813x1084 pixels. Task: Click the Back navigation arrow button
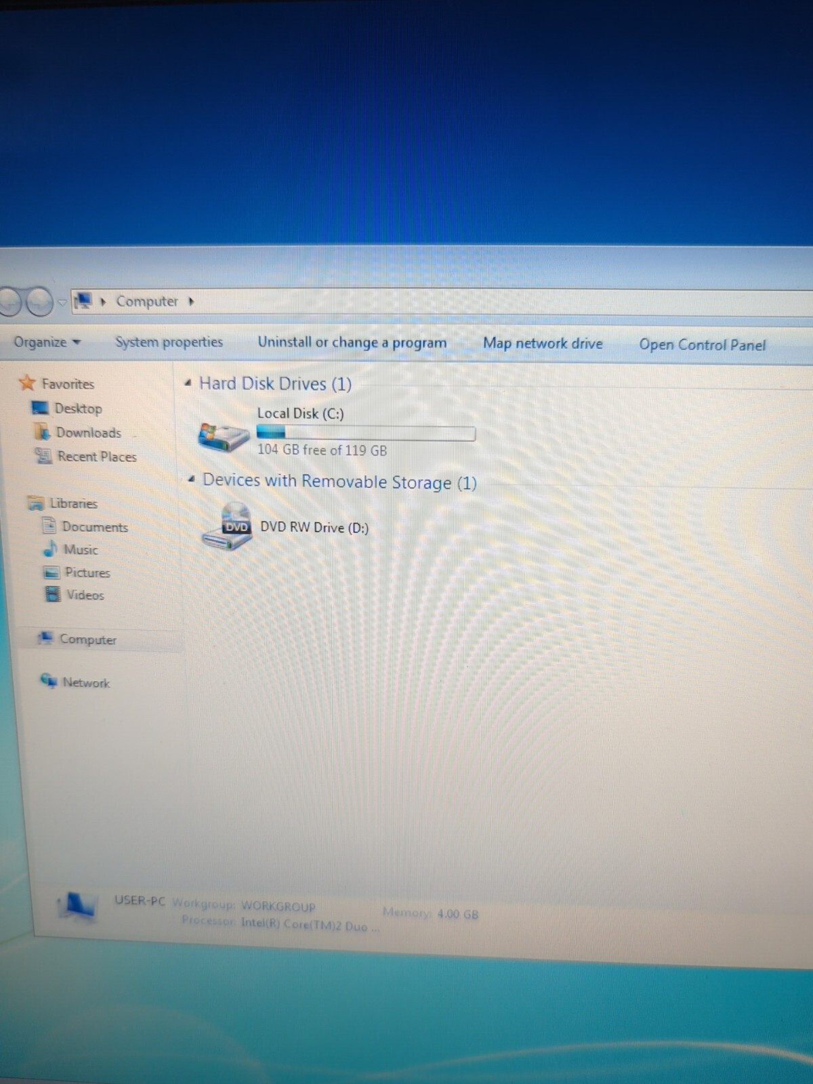click(8, 301)
